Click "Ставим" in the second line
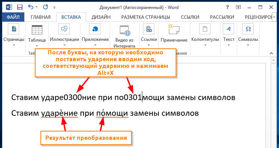The image size is (279, 148). (x=25, y=113)
